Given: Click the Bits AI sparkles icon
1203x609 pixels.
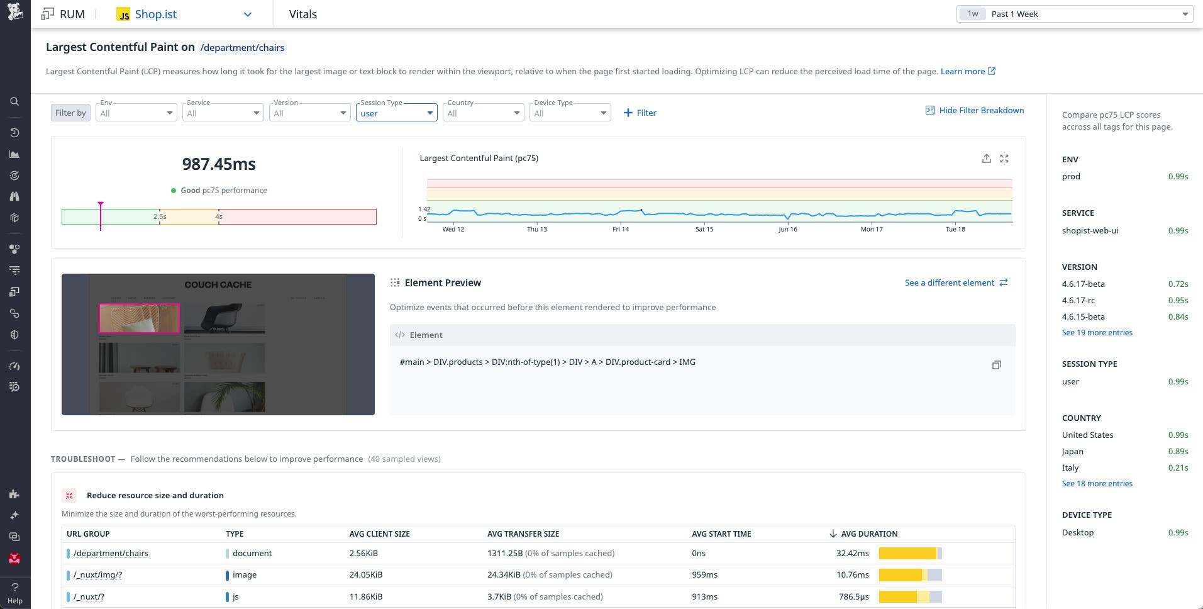Looking at the screenshot, I should 14,515.
